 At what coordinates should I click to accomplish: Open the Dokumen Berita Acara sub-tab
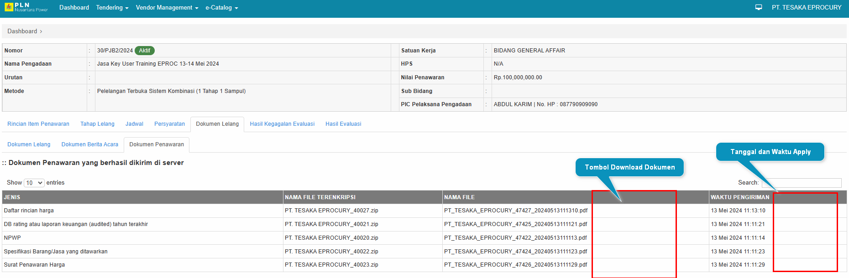[x=90, y=144]
